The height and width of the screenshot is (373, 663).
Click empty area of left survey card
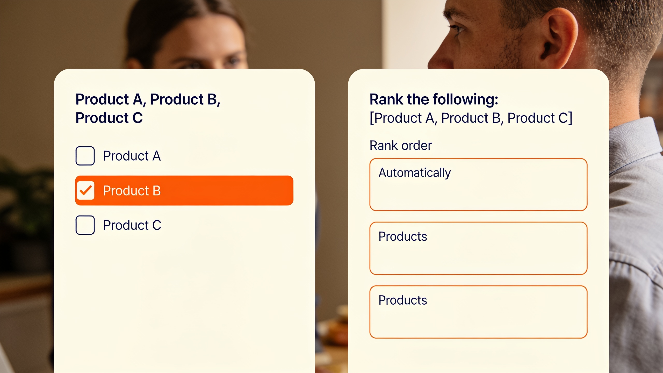[184, 298]
